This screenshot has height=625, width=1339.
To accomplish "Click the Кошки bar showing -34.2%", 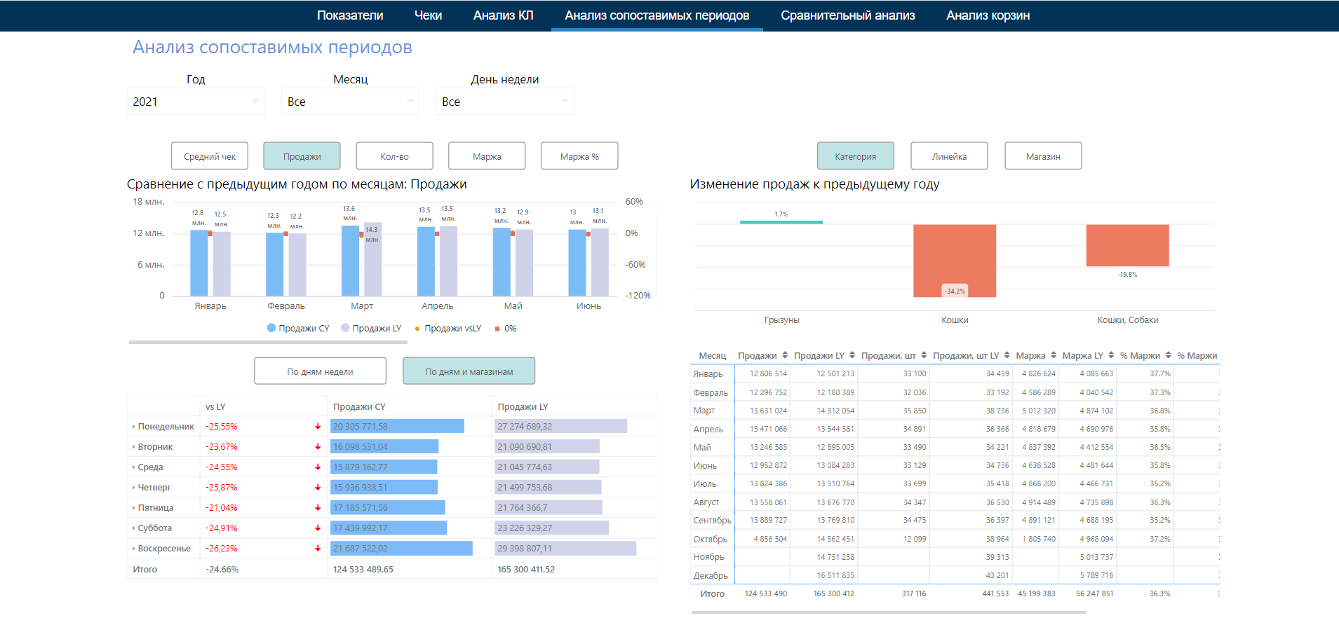I will point(955,261).
